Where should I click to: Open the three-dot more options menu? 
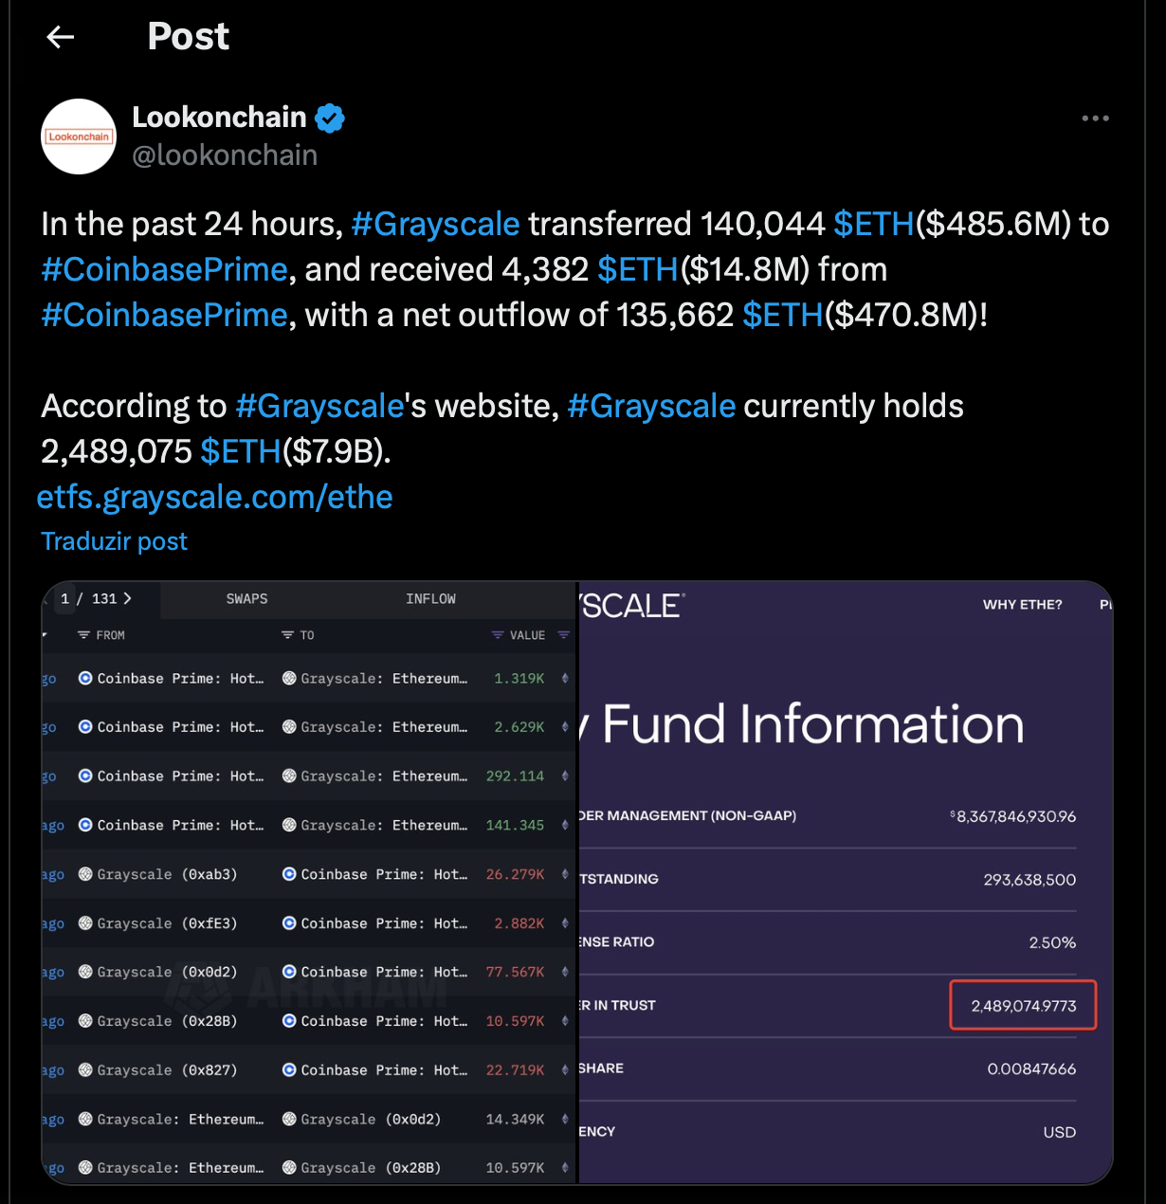pyautogui.click(x=1095, y=119)
